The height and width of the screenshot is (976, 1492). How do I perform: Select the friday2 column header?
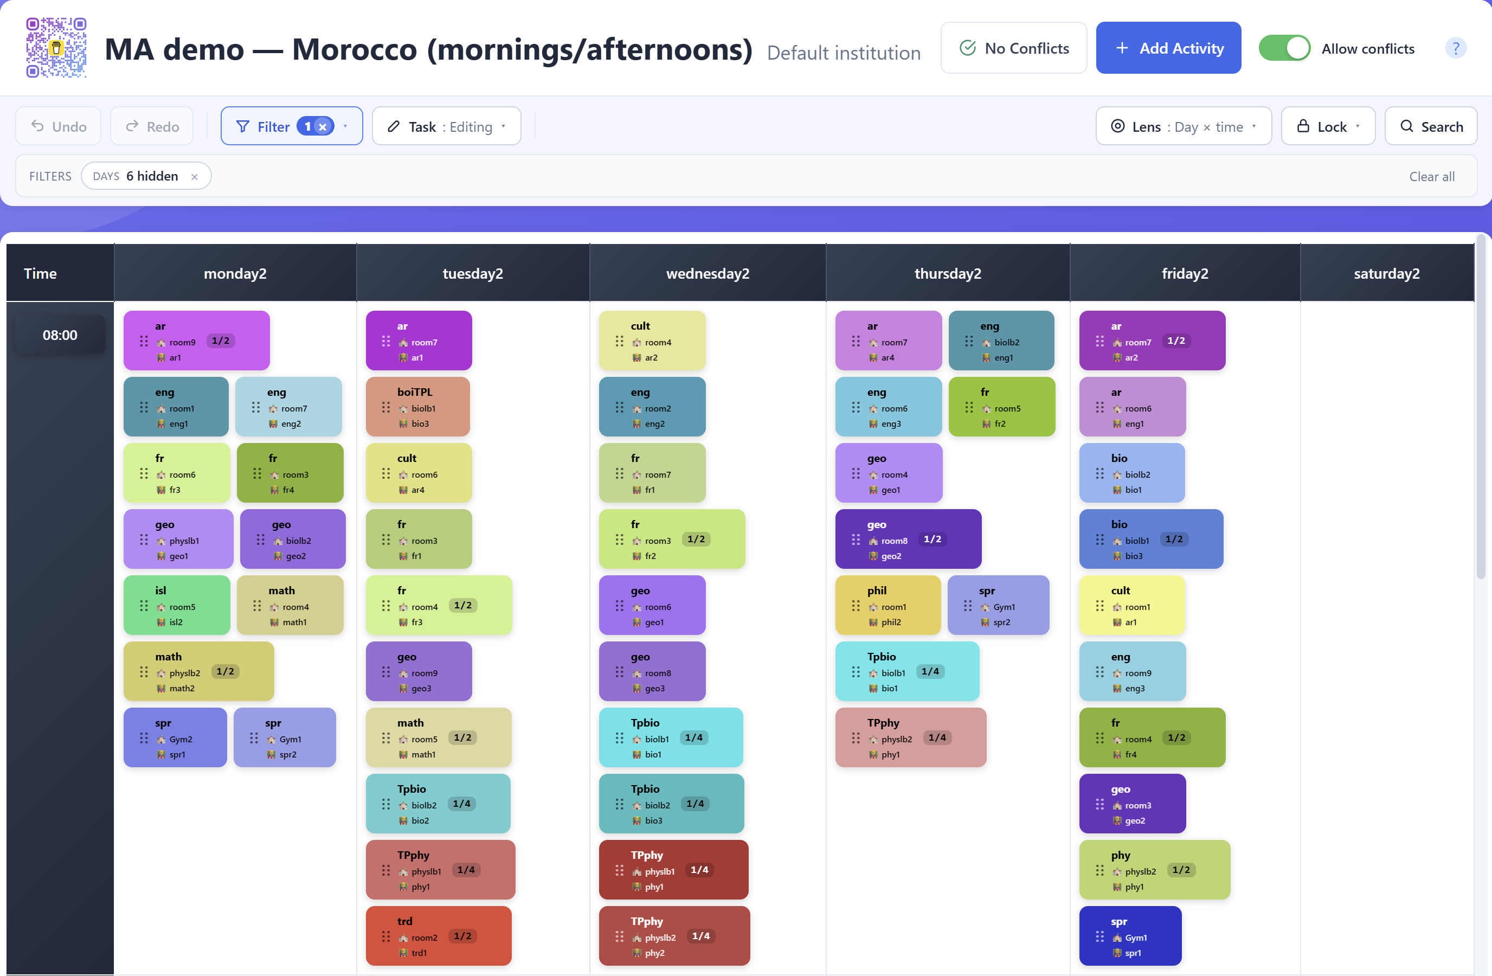1185,273
